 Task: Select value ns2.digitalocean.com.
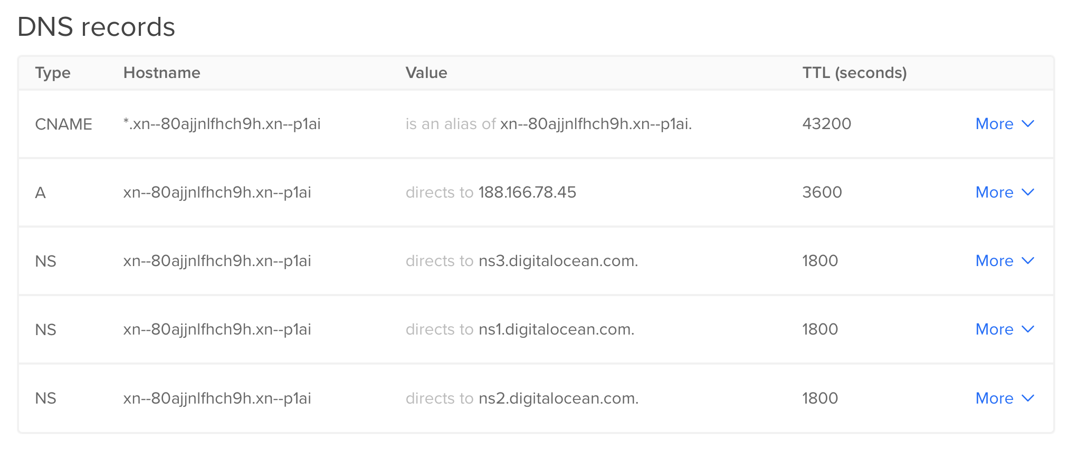click(x=558, y=398)
